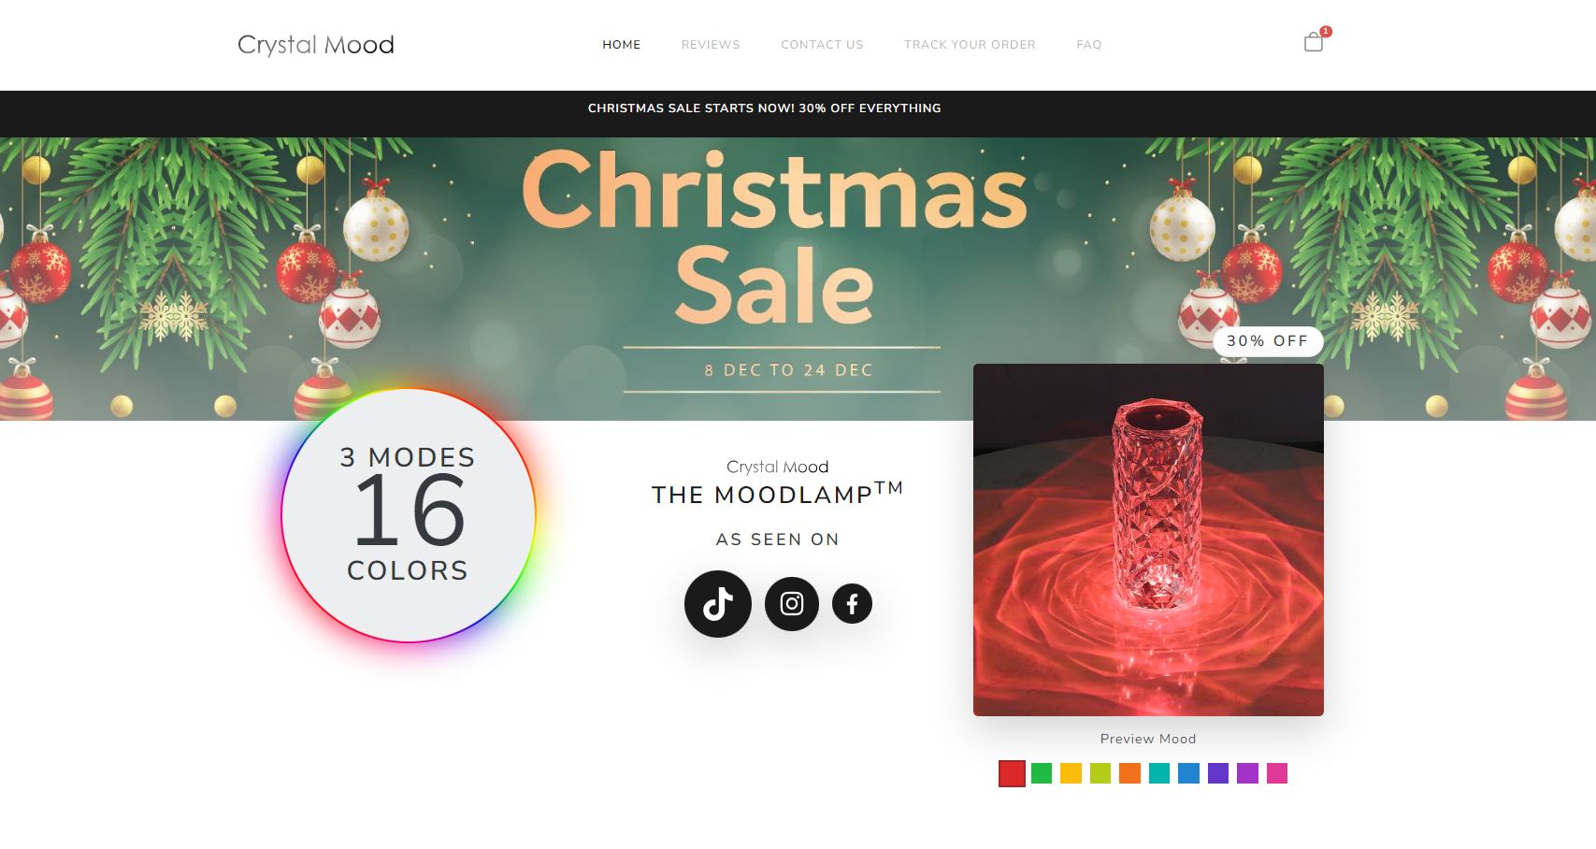Click the Christmas Sale banner
Screen dimensions: 1596x849
[798, 279]
